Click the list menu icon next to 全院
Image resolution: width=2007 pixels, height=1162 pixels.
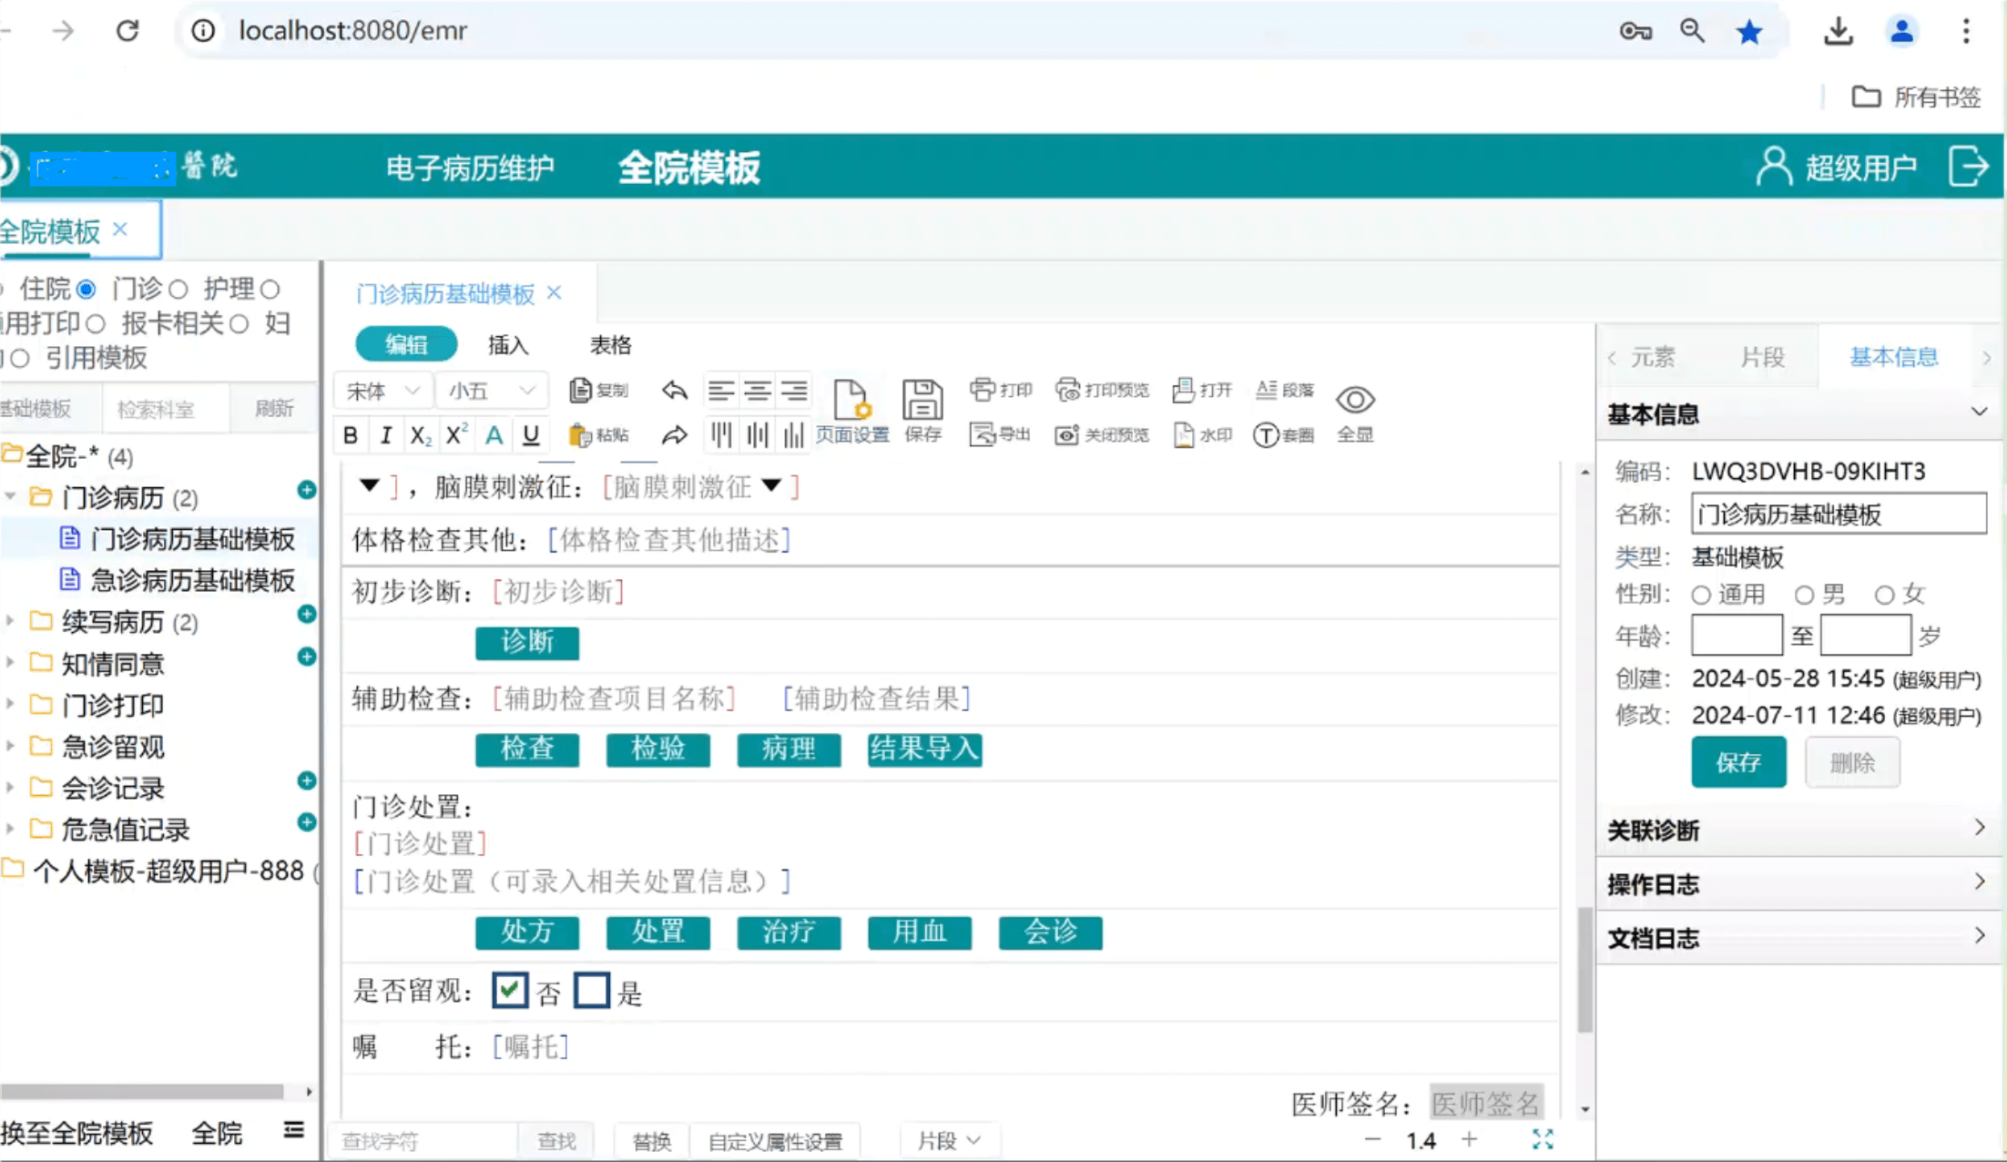pos(293,1130)
